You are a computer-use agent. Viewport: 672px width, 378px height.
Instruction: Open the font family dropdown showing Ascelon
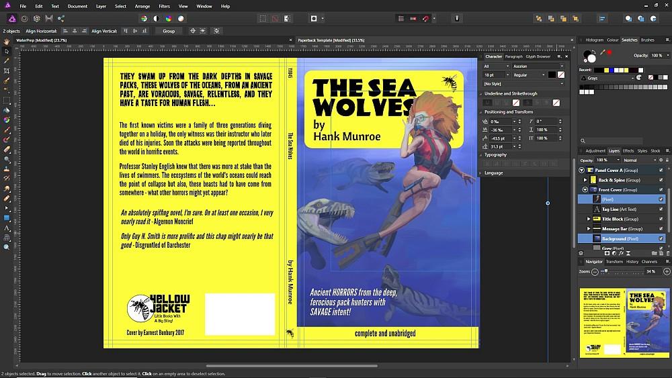pyautogui.click(x=538, y=66)
